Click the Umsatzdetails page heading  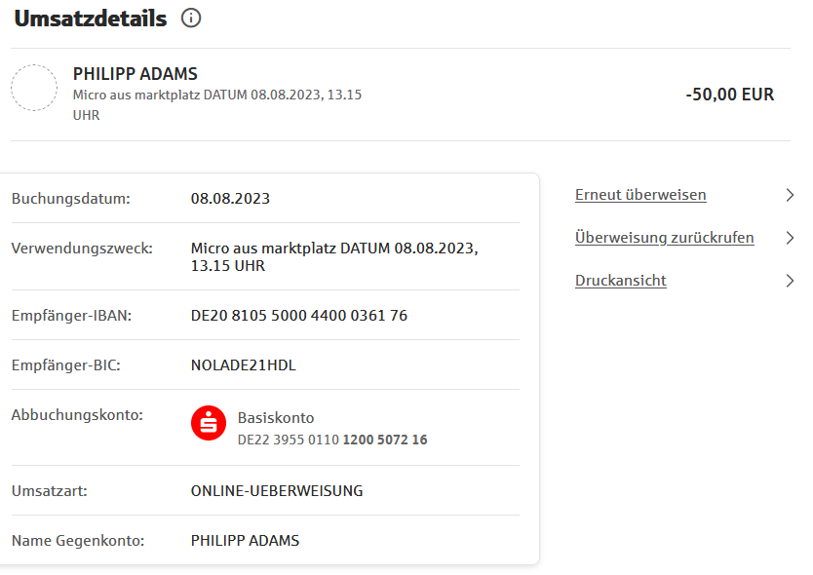[91, 19]
